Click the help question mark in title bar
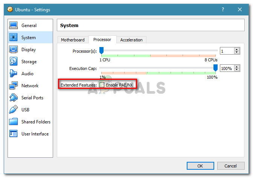 pos(223,9)
